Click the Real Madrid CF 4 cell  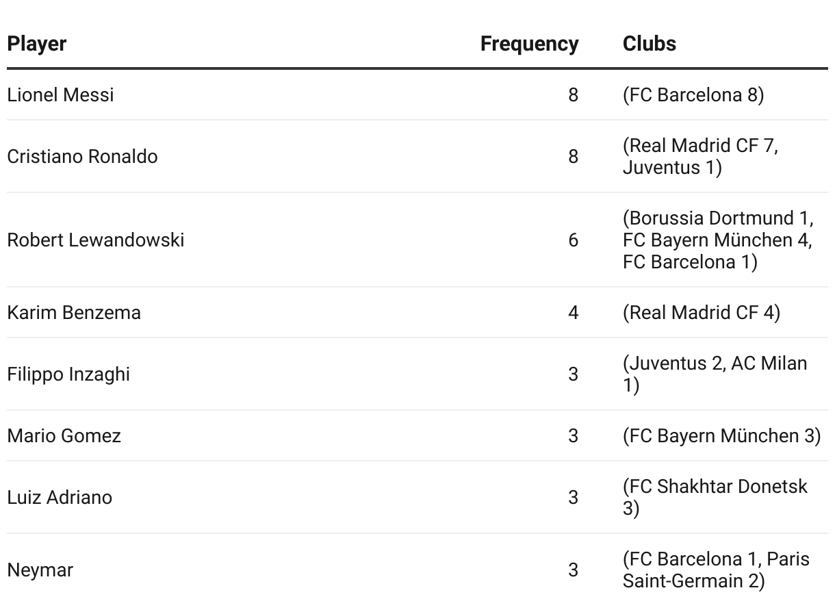tap(702, 312)
